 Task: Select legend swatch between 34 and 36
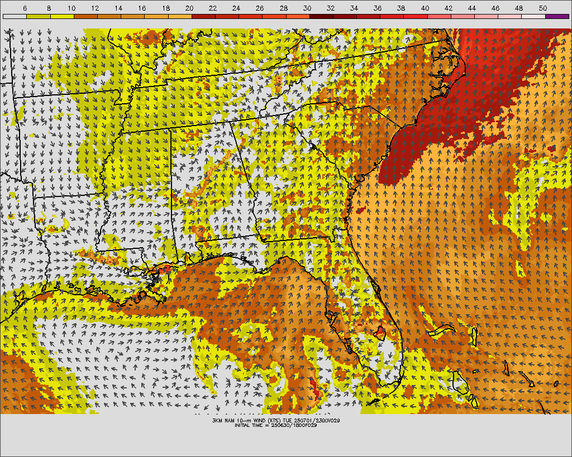pos(368,16)
